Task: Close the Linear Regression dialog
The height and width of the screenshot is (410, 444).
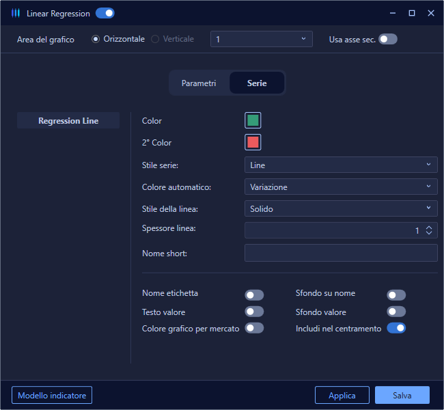Action: click(x=431, y=13)
